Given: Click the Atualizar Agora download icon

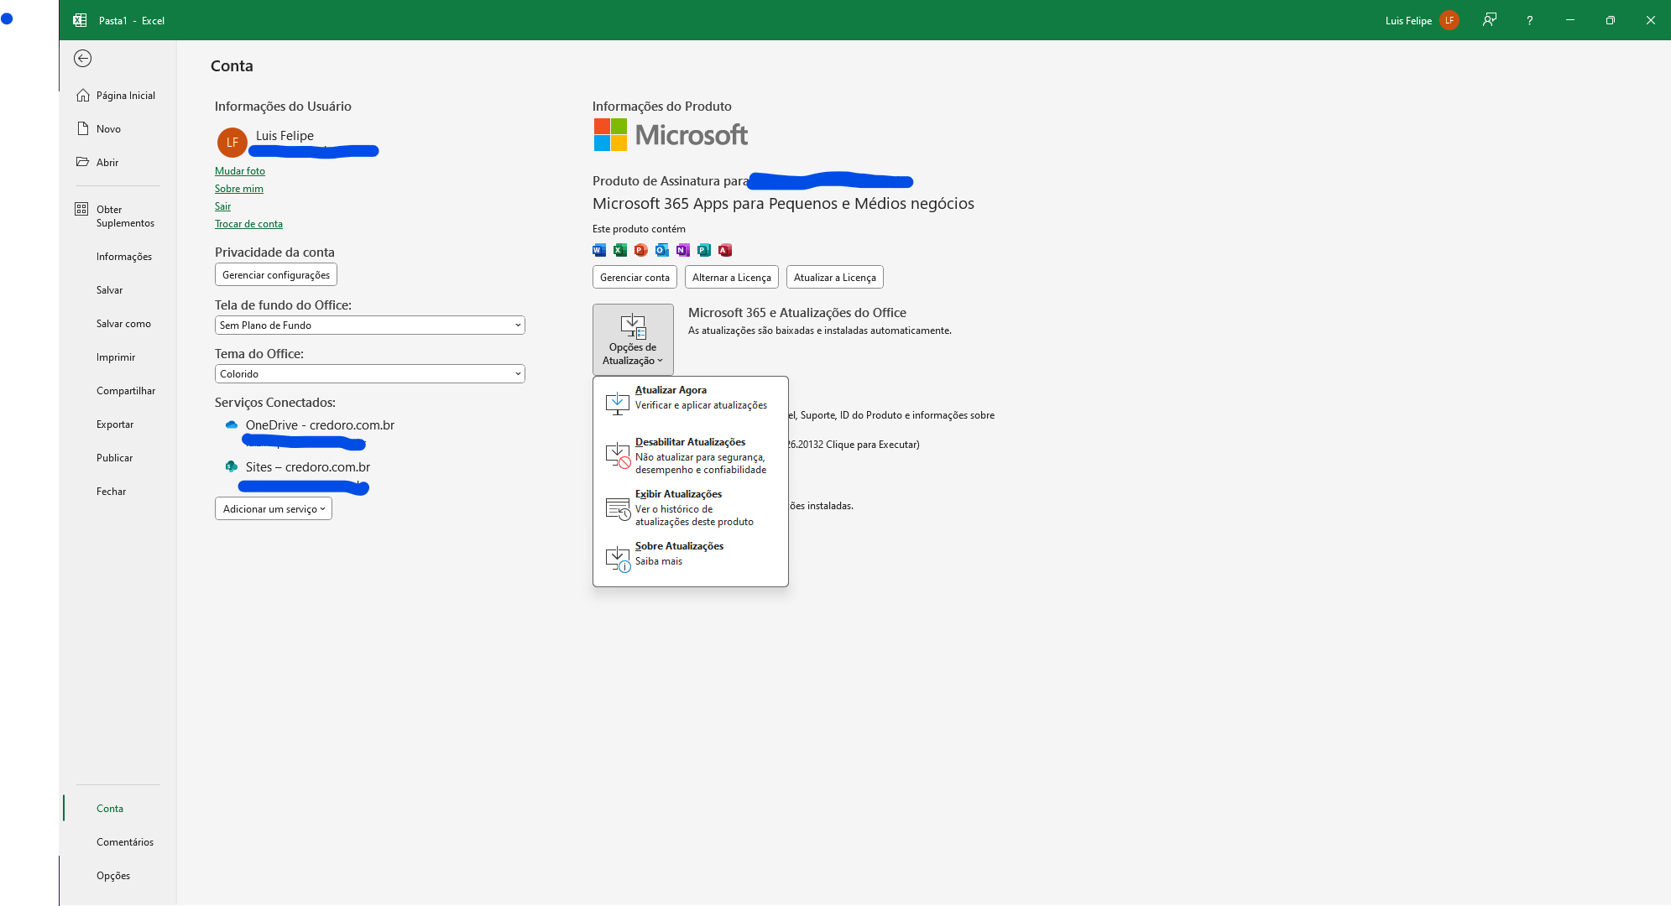Looking at the screenshot, I should pyautogui.click(x=618, y=403).
